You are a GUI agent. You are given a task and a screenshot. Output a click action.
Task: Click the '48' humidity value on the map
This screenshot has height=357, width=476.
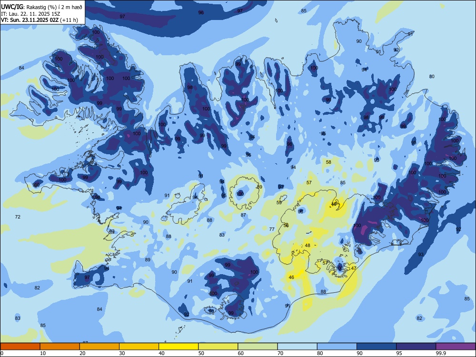tap(307, 245)
